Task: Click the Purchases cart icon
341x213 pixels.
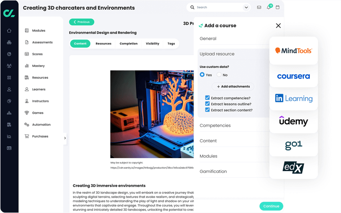Action: (27, 136)
